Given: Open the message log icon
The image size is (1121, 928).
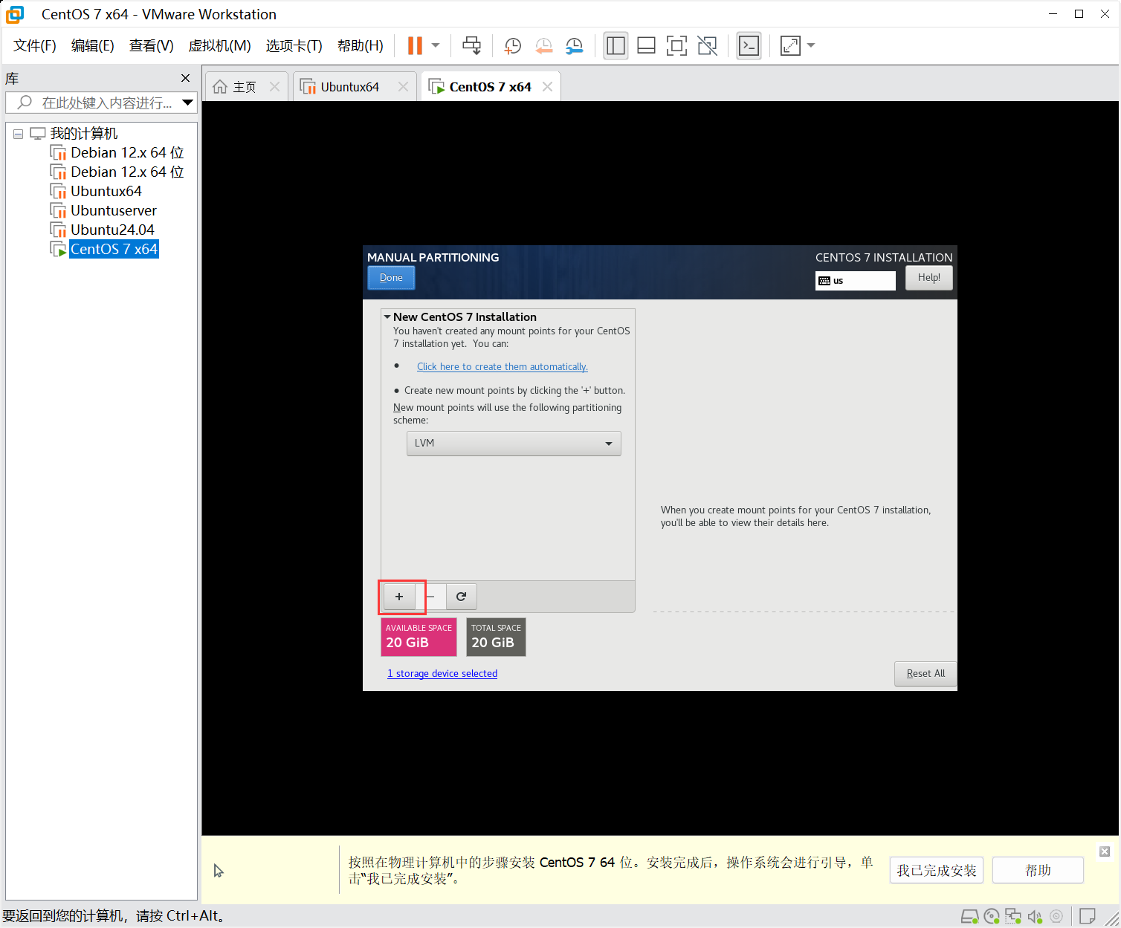Looking at the screenshot, I should point(1088,916).
